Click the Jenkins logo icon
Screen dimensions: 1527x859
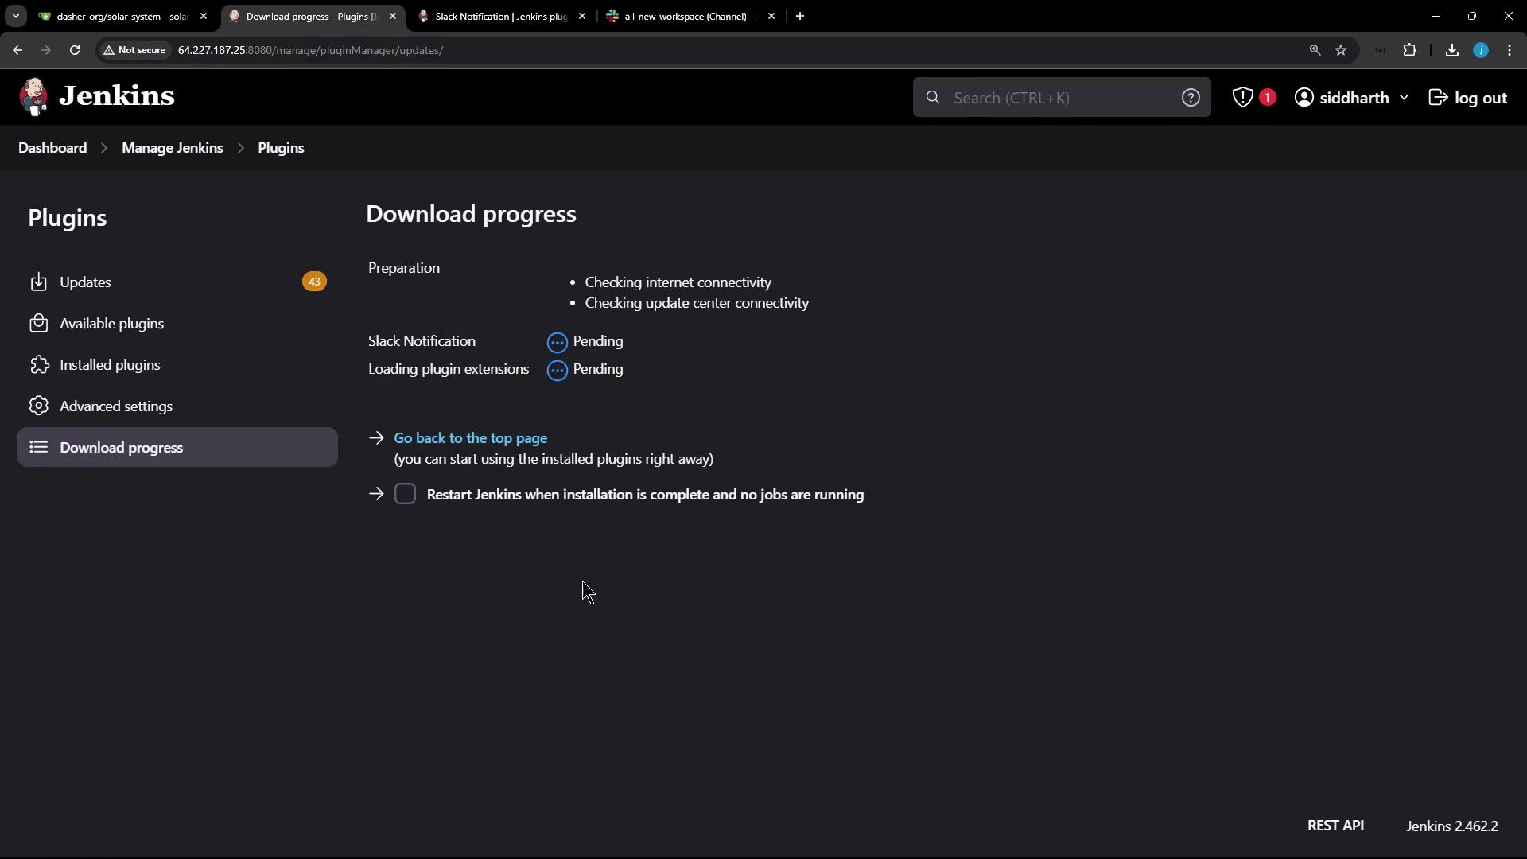(x=33, y=97)
